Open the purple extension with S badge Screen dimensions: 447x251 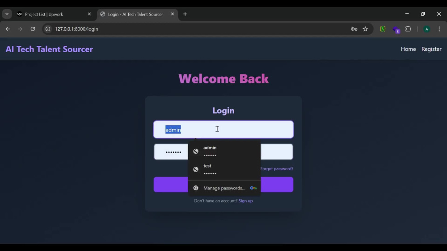(x=396, y=29)
